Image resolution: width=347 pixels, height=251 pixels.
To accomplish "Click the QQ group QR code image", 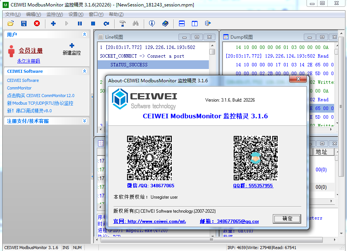I will point(255,158).
